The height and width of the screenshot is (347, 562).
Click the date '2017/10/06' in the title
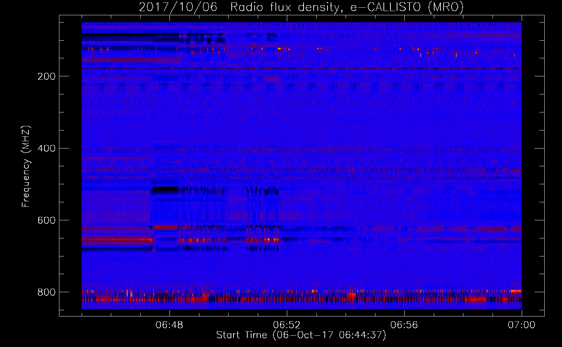pos(178,7)
